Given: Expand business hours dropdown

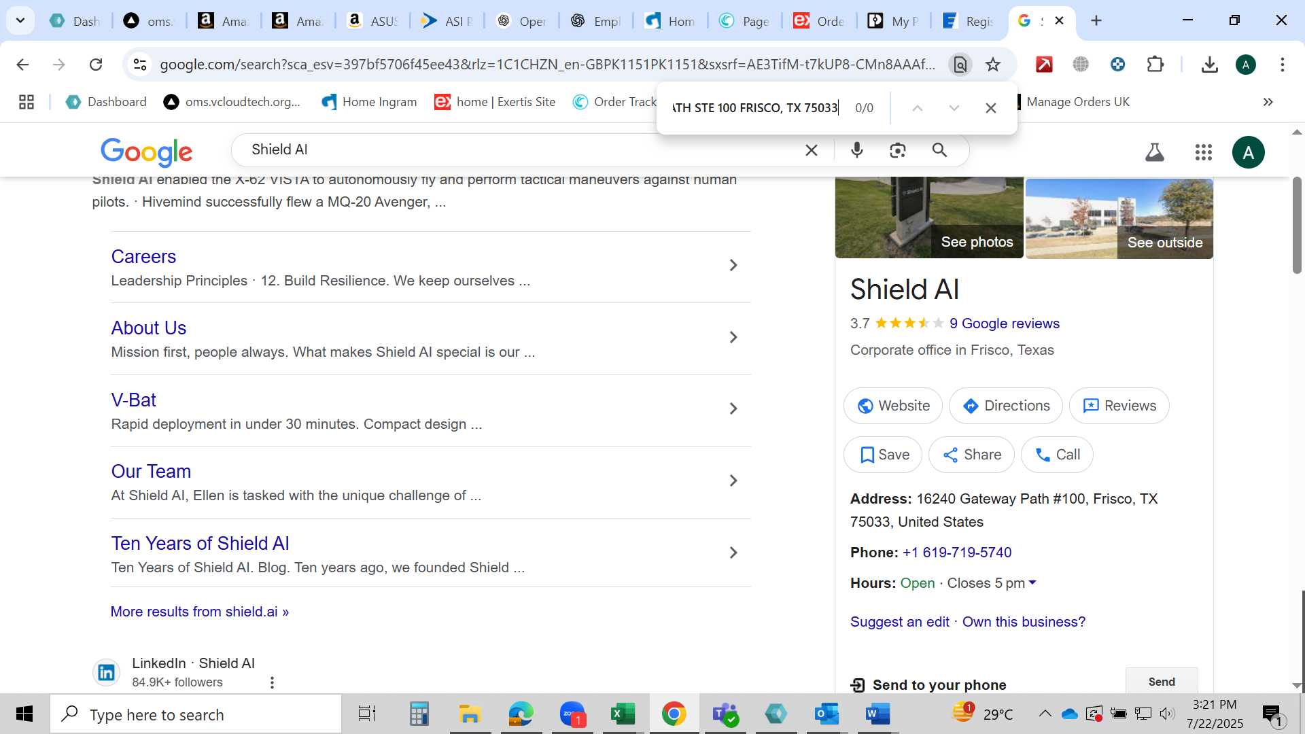Looking at the screenshot, I should 1032,583.
